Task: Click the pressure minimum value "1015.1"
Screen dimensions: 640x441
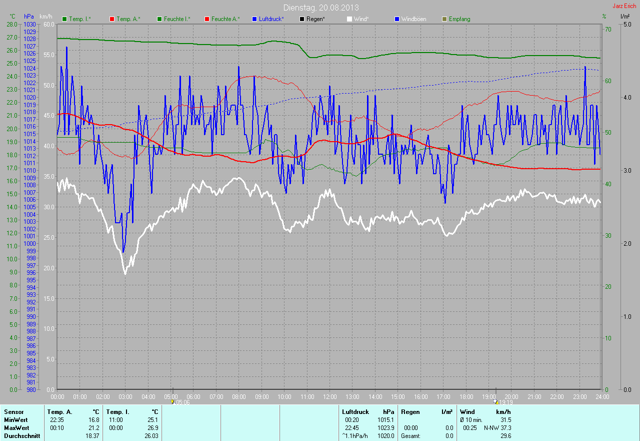Action: pos(385,420)
